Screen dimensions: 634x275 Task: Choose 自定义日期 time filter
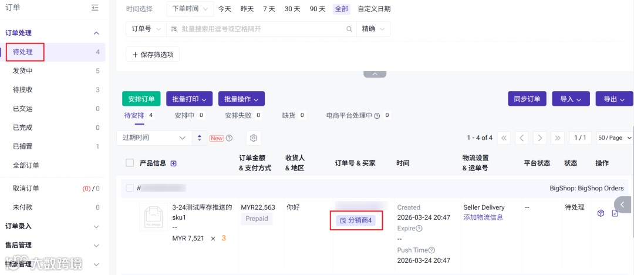(x=375, y=9)
